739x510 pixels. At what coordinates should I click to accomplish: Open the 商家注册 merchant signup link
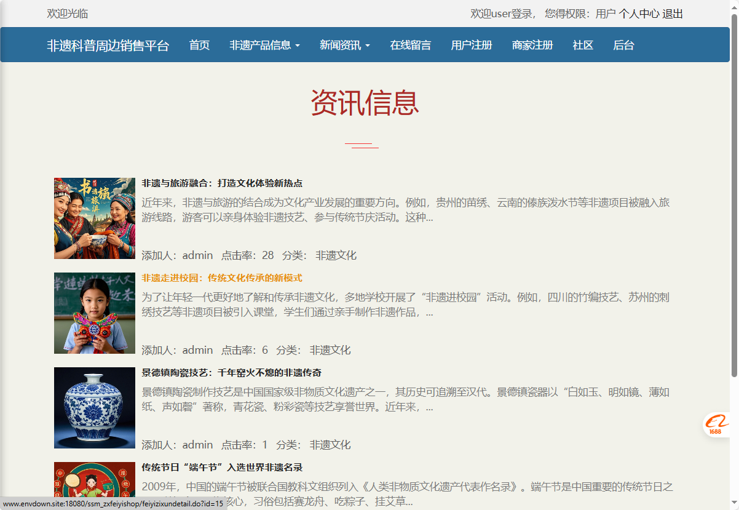[532, 44]
